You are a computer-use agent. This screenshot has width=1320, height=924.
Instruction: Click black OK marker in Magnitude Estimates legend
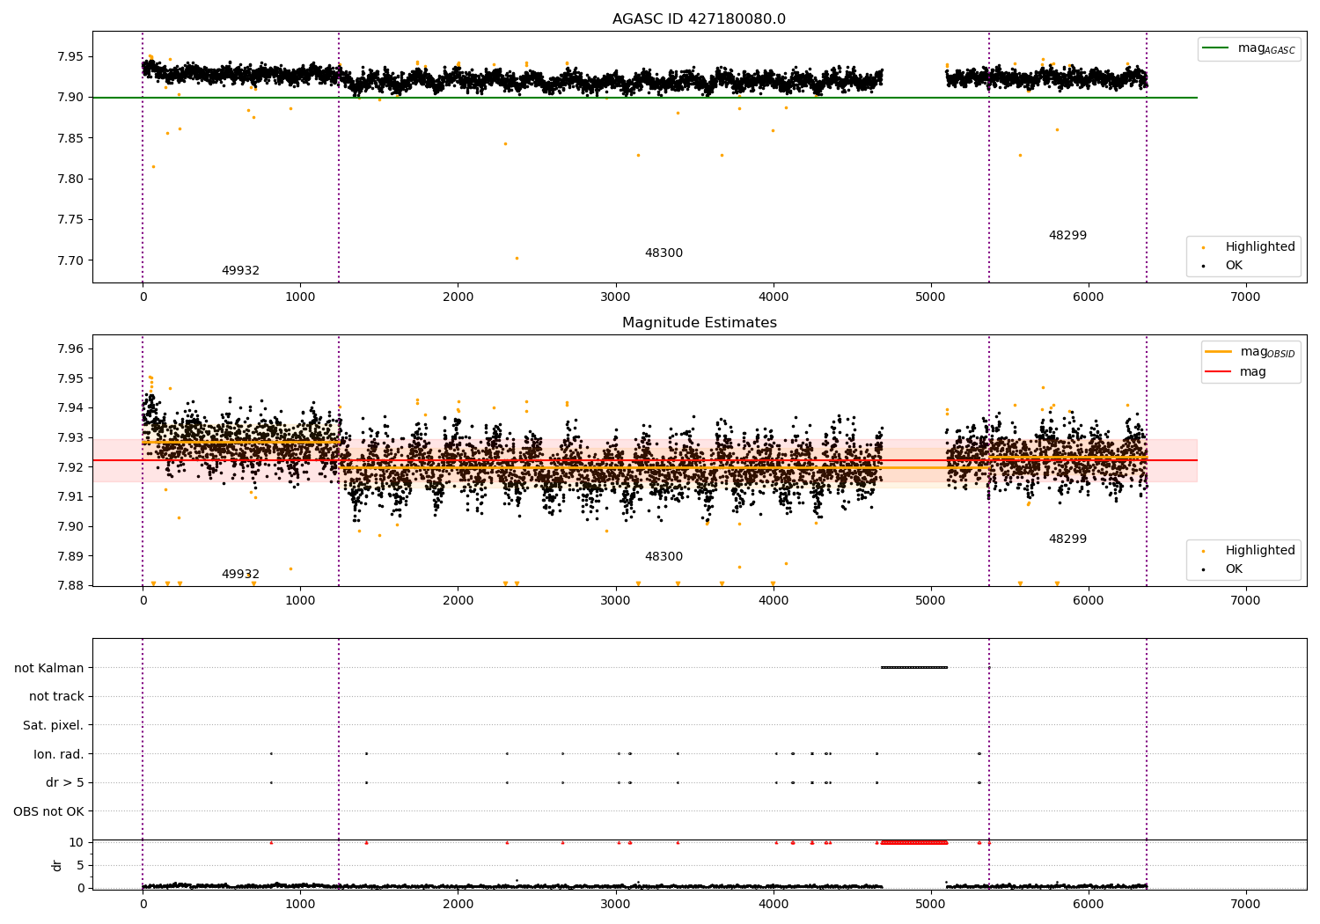click(x=1203, y=569)
